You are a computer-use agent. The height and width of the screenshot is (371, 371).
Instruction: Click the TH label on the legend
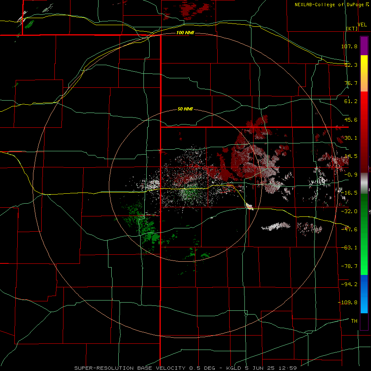tap(354, 321)
